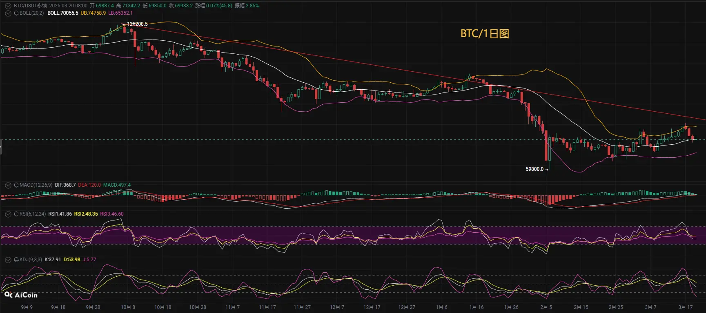Image resolution: width=706 pixels, height=313 pixels.
Task: Set an alert with the BOLL bell icon
Action: (x=16, y=13)
